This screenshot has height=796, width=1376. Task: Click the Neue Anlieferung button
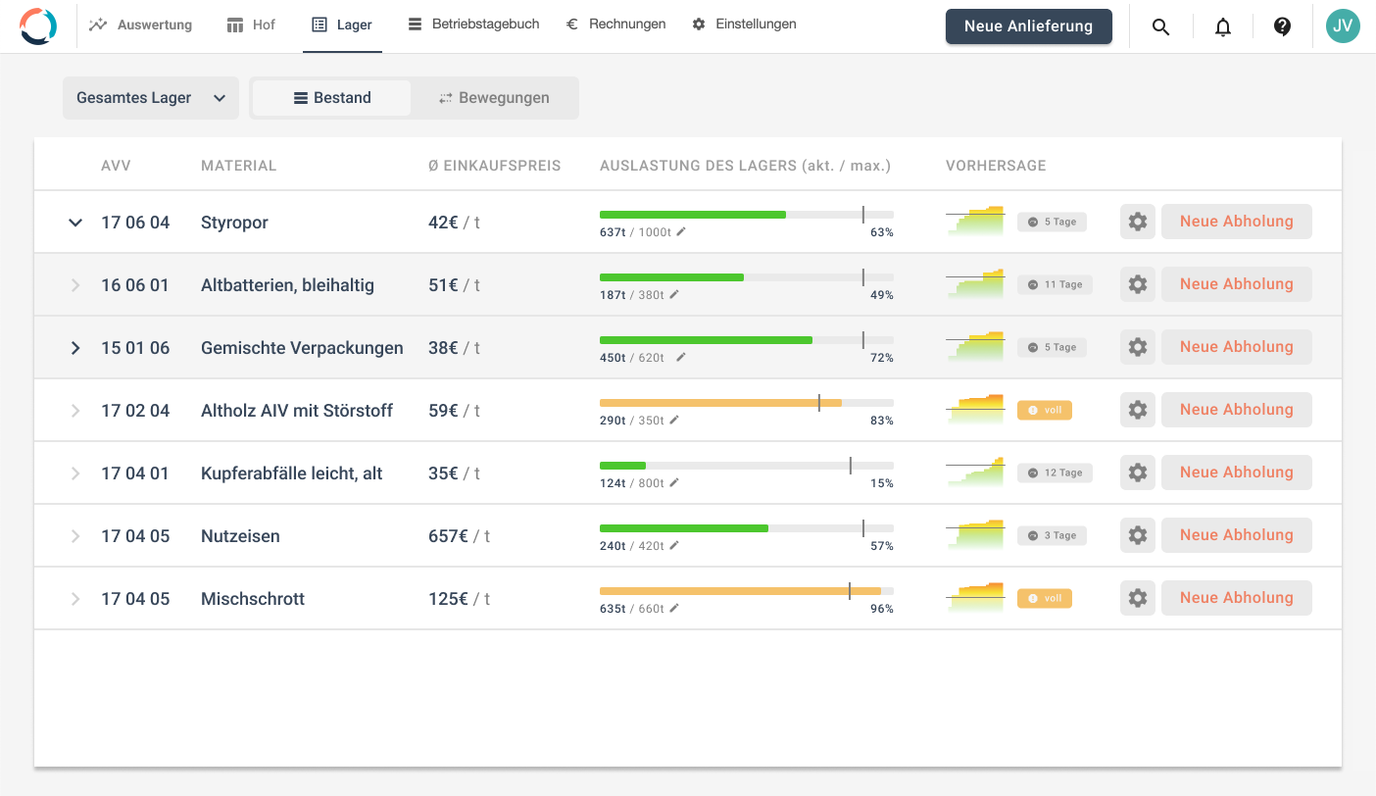pyautogui.click(x=1028, y=26)
